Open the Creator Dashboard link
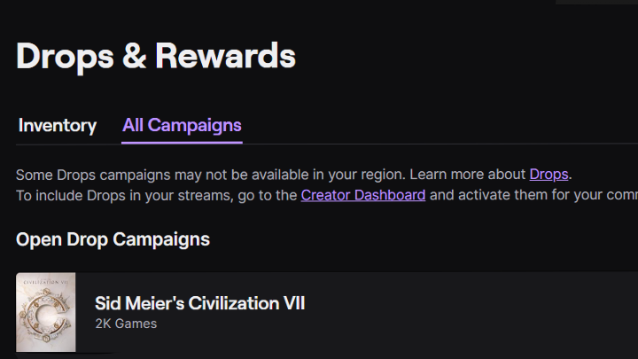 point(363,195)
